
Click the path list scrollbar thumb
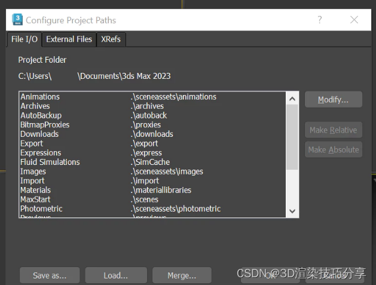coord(292,137)
